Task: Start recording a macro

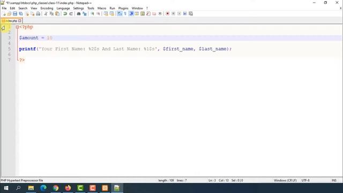Action: (168, 14)
